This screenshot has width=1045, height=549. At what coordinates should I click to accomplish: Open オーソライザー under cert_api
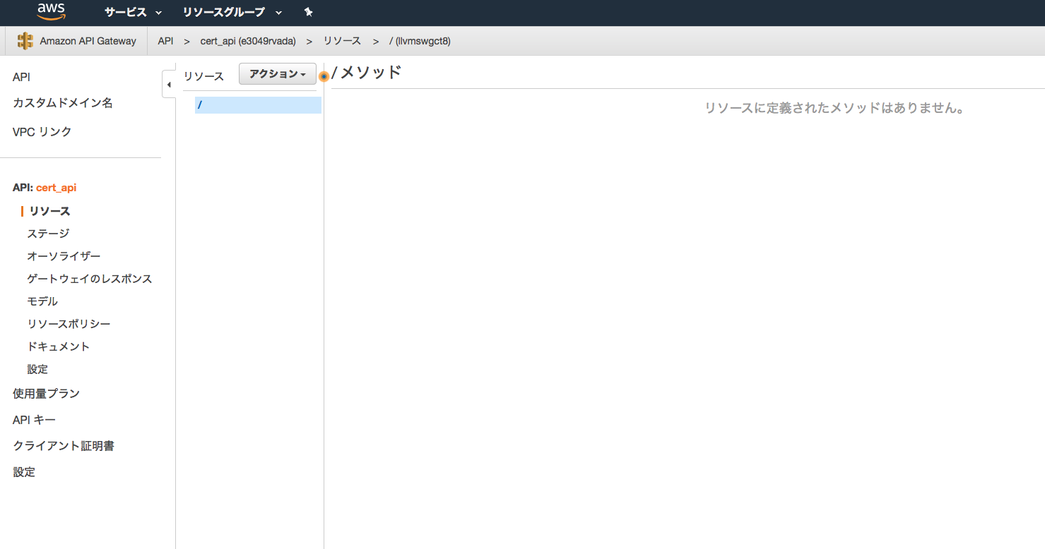[64, 256]
